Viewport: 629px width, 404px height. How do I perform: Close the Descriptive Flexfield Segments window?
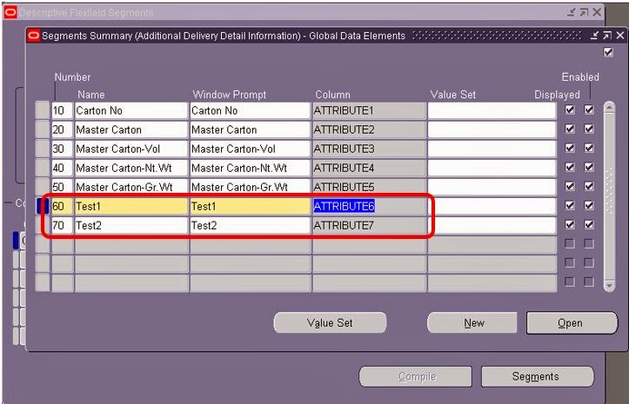[x=597, y=12]
